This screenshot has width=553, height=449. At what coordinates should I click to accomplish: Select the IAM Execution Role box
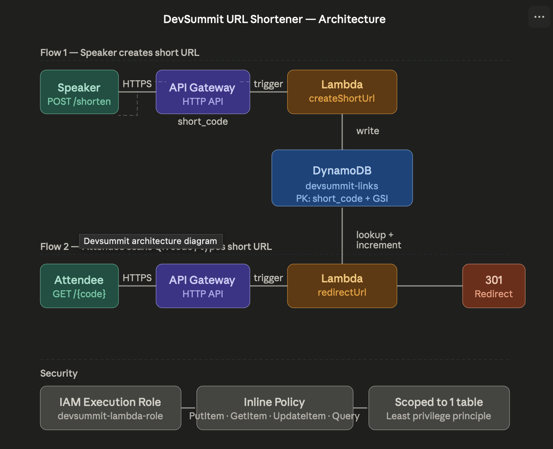[x=111, y=408]
